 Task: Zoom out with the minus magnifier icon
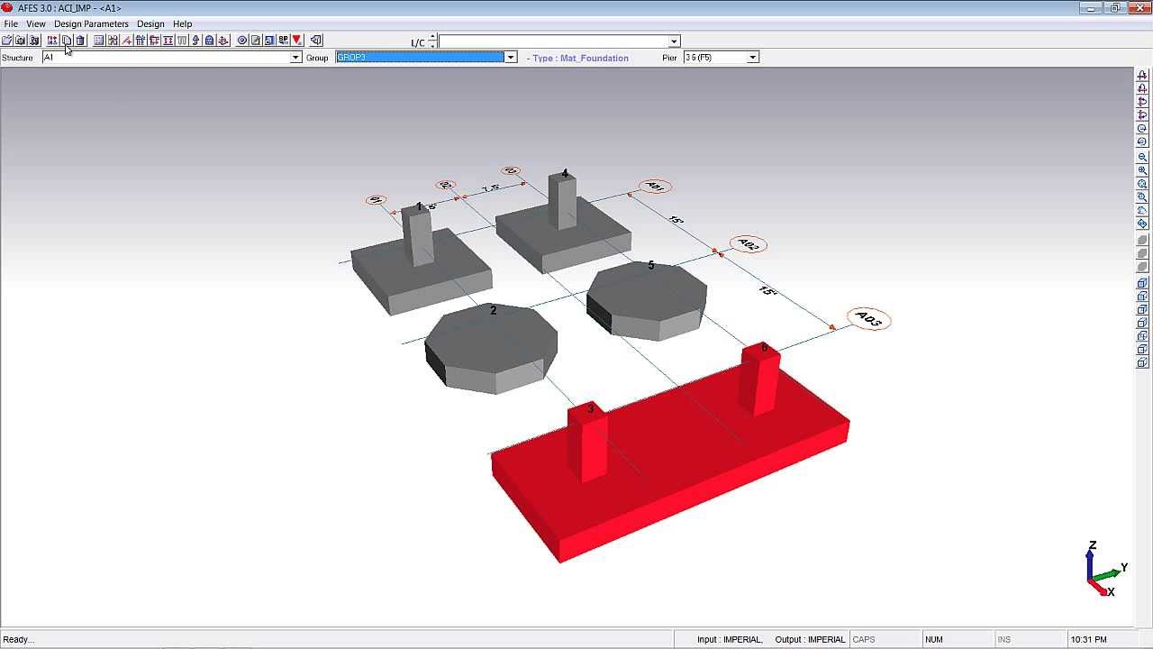1142,158
